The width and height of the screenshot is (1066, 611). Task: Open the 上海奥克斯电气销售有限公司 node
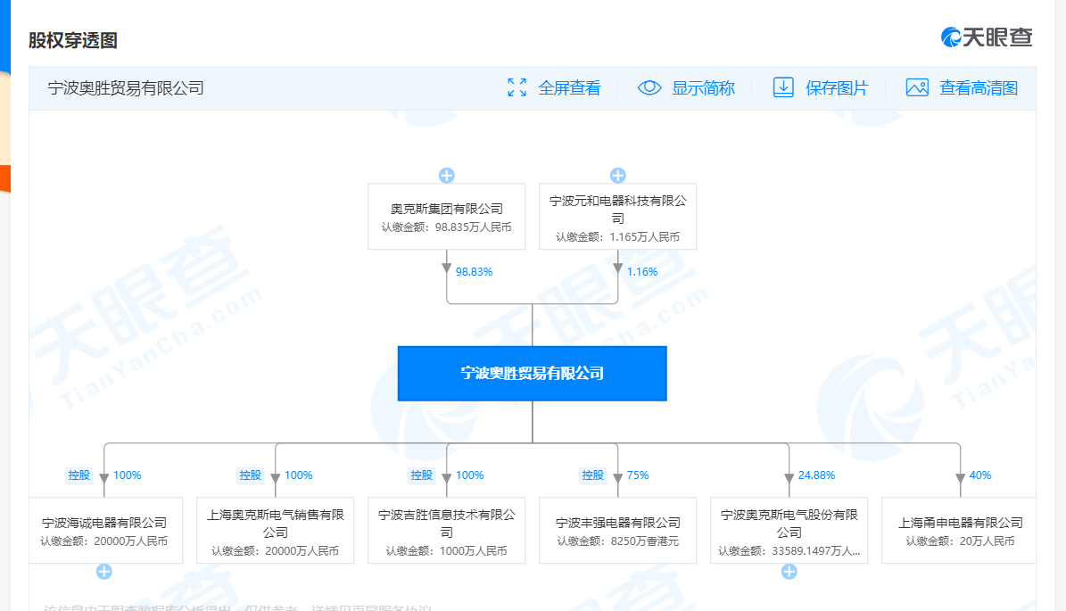(276, 530)
